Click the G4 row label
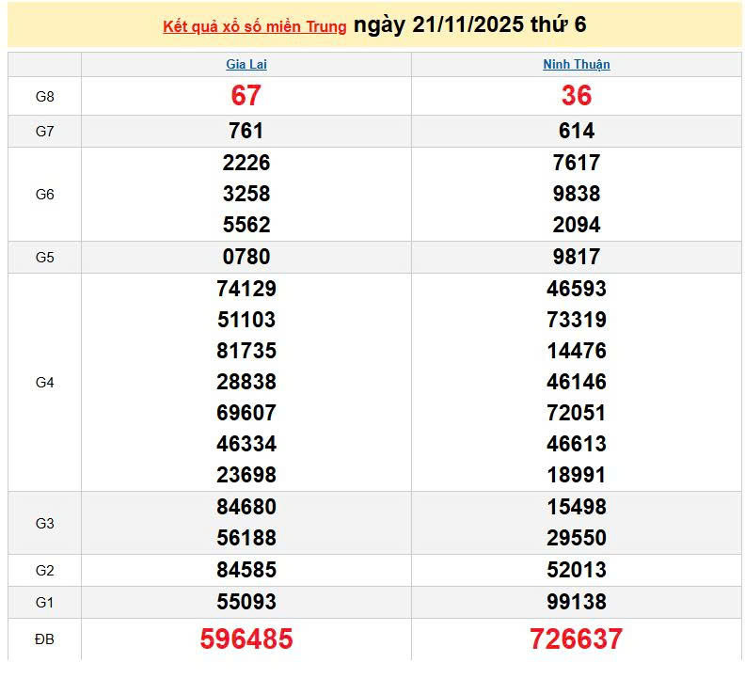Image resolution: width=745 pixels, height=678 pixels. [x=44, y=382]
